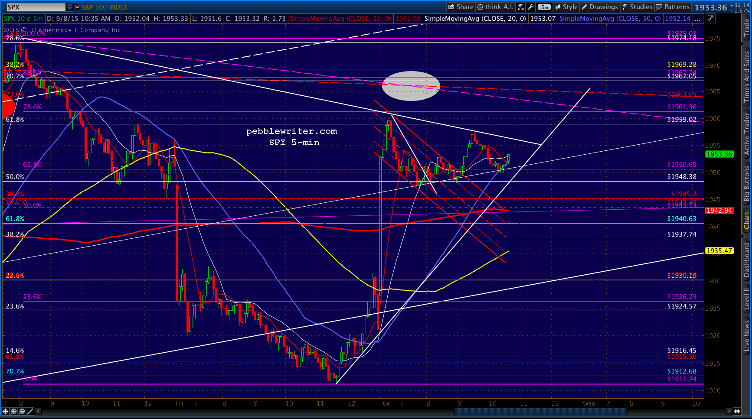Click the scroll left arrow of time axis

click(39, 411)
